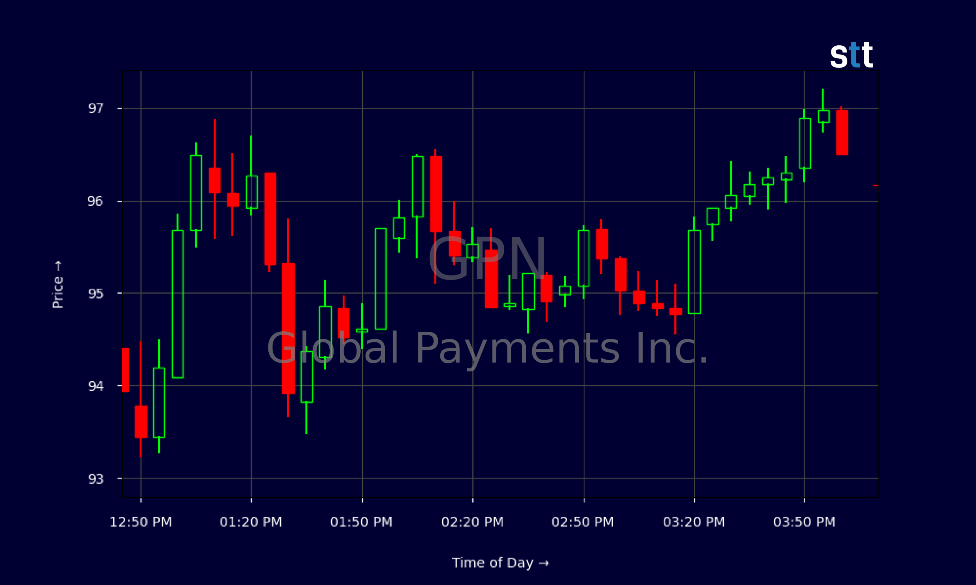Click the 01:50 PM time axis label

[361, 522]
